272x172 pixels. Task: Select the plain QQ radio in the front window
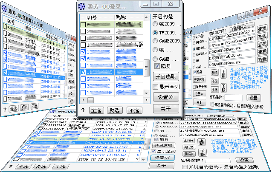pyautogui.click(x=155, y=50)
